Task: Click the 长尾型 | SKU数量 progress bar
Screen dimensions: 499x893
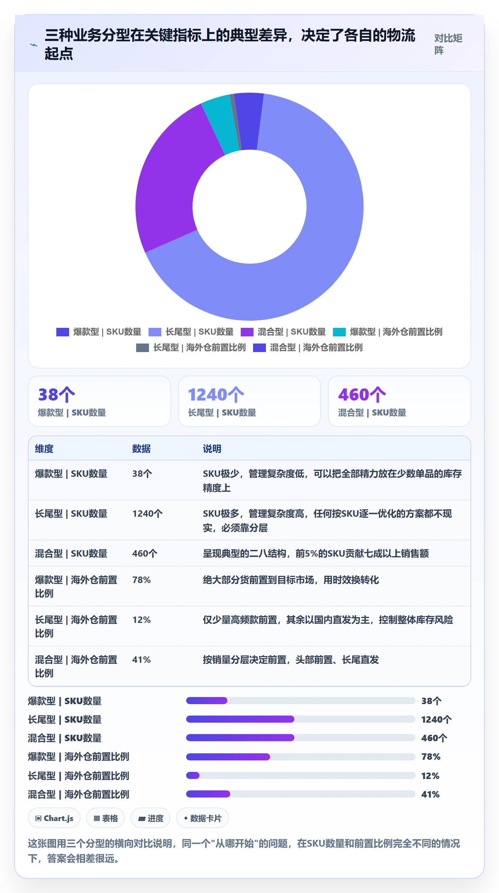Action: point(301,719)
